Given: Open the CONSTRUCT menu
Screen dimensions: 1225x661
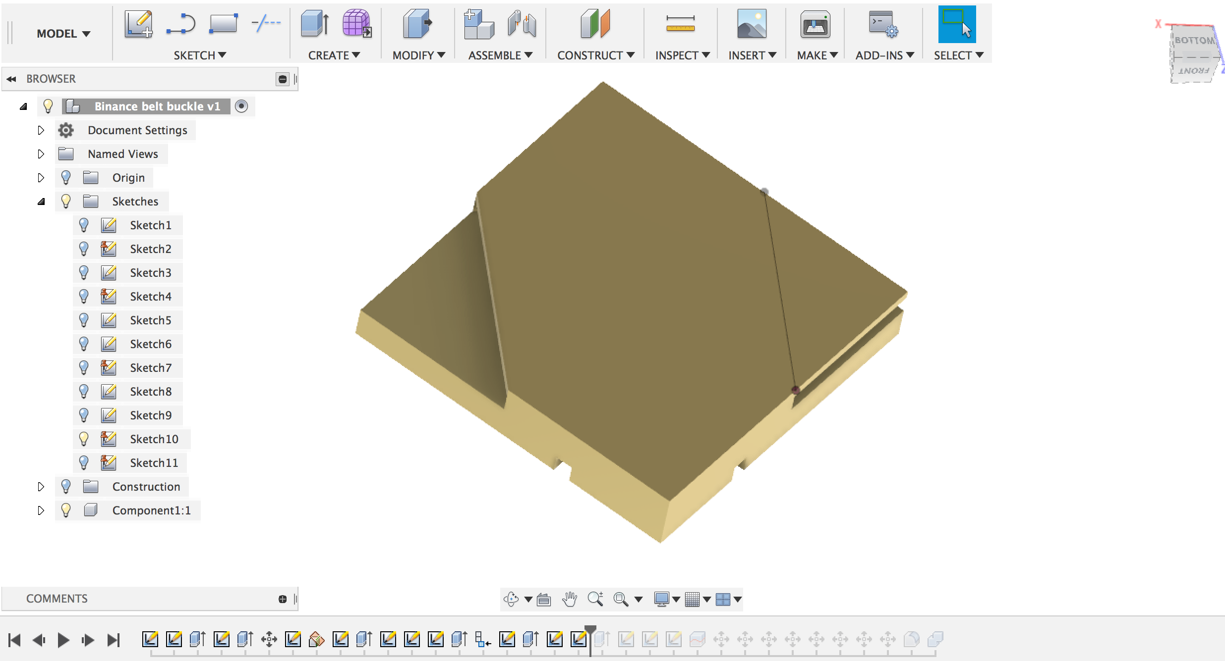Looking at the screenshot, I should pyautogui.click(x=595, y=55).
